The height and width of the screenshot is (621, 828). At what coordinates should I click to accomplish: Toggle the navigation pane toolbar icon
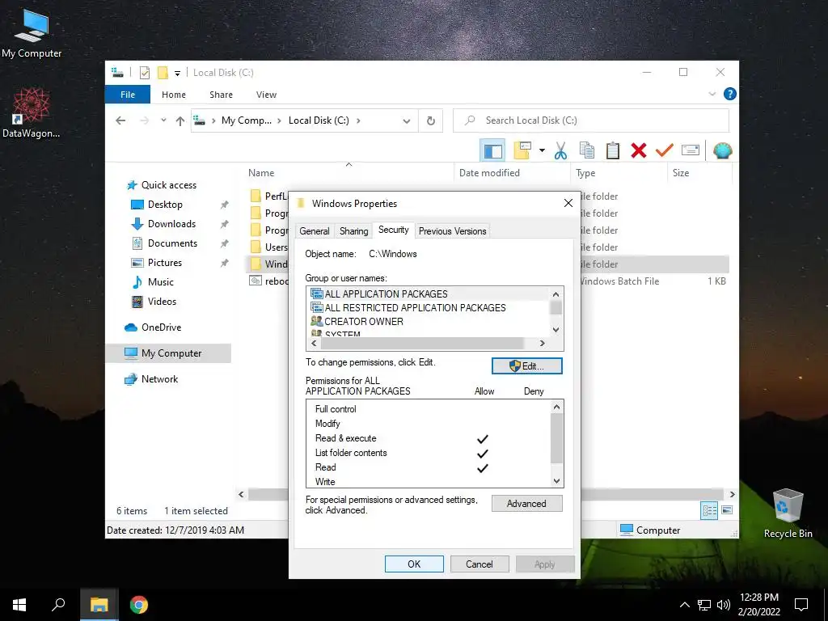(x=492, y=151)
